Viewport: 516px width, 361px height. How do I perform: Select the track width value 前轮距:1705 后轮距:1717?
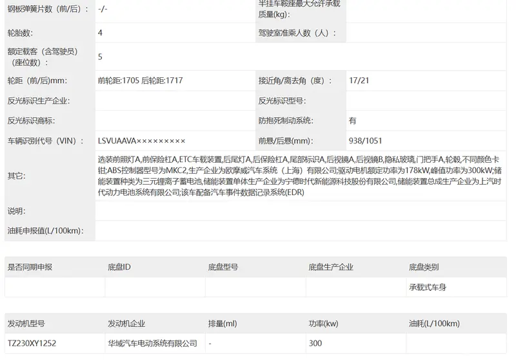(x=140, y=81)
